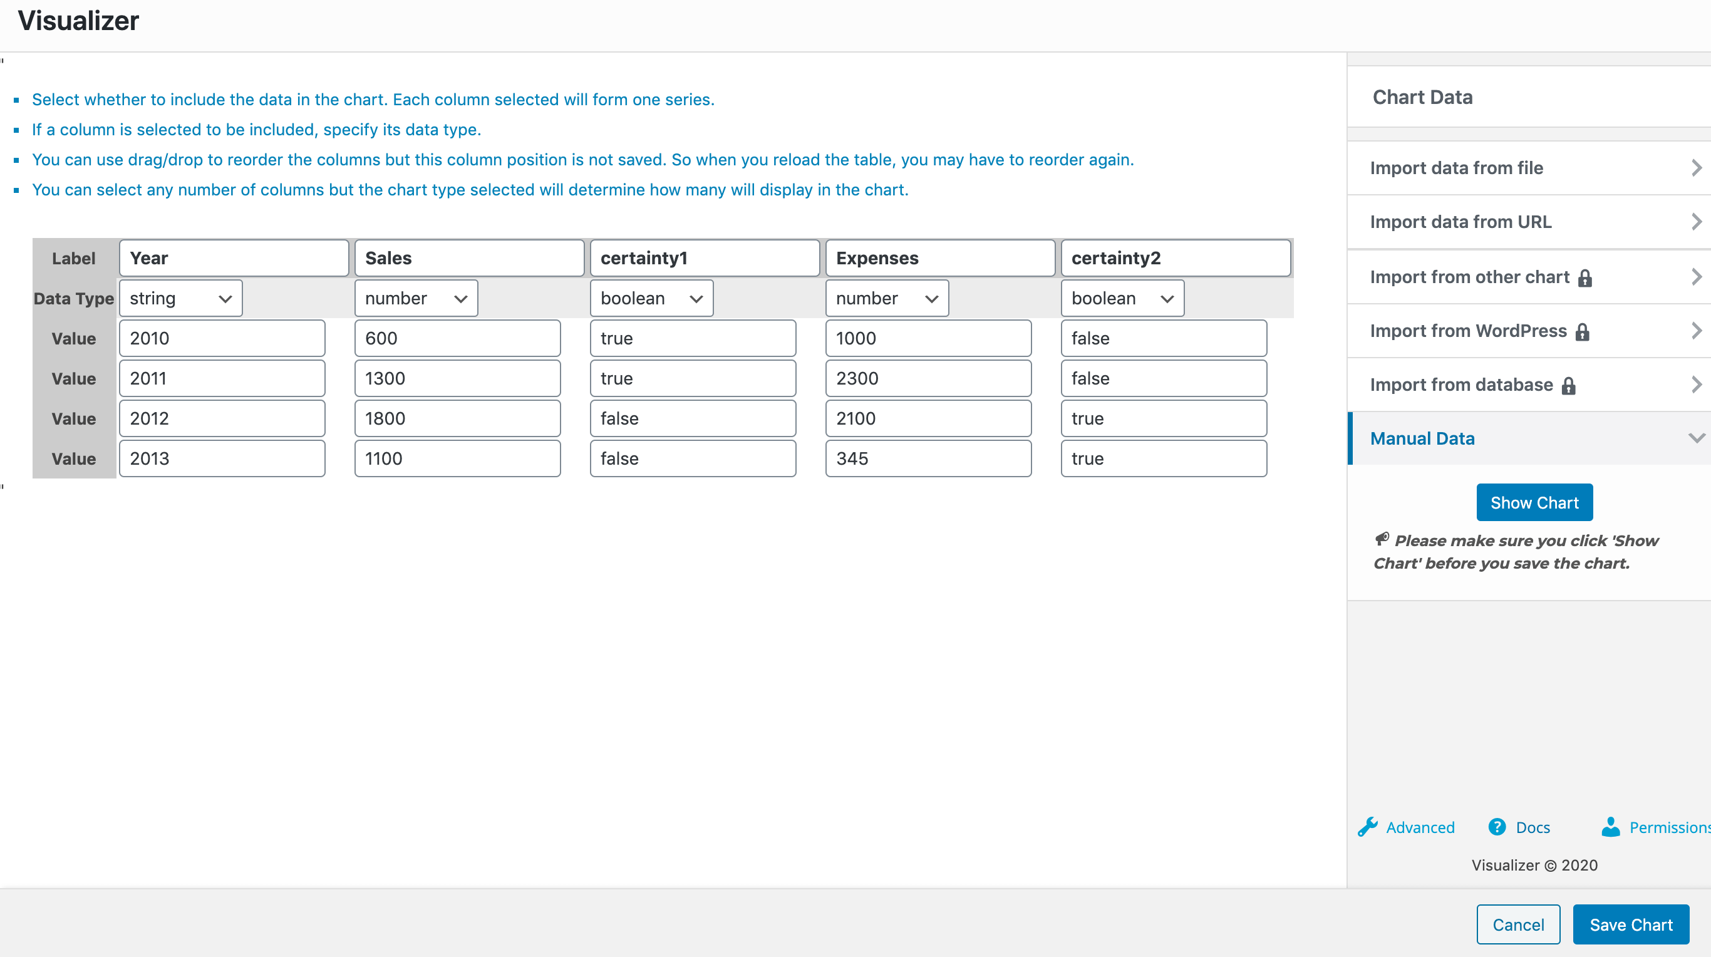Click the Permissions user icon
This screenshot has width=1711, height=957.
coord(1610,827)
